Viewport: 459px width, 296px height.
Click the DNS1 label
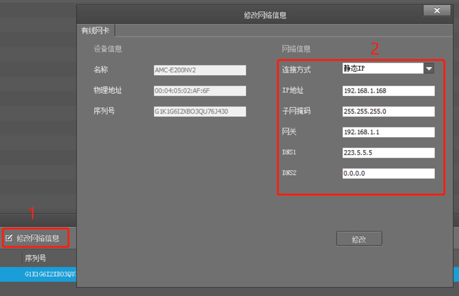pos(289,152)
